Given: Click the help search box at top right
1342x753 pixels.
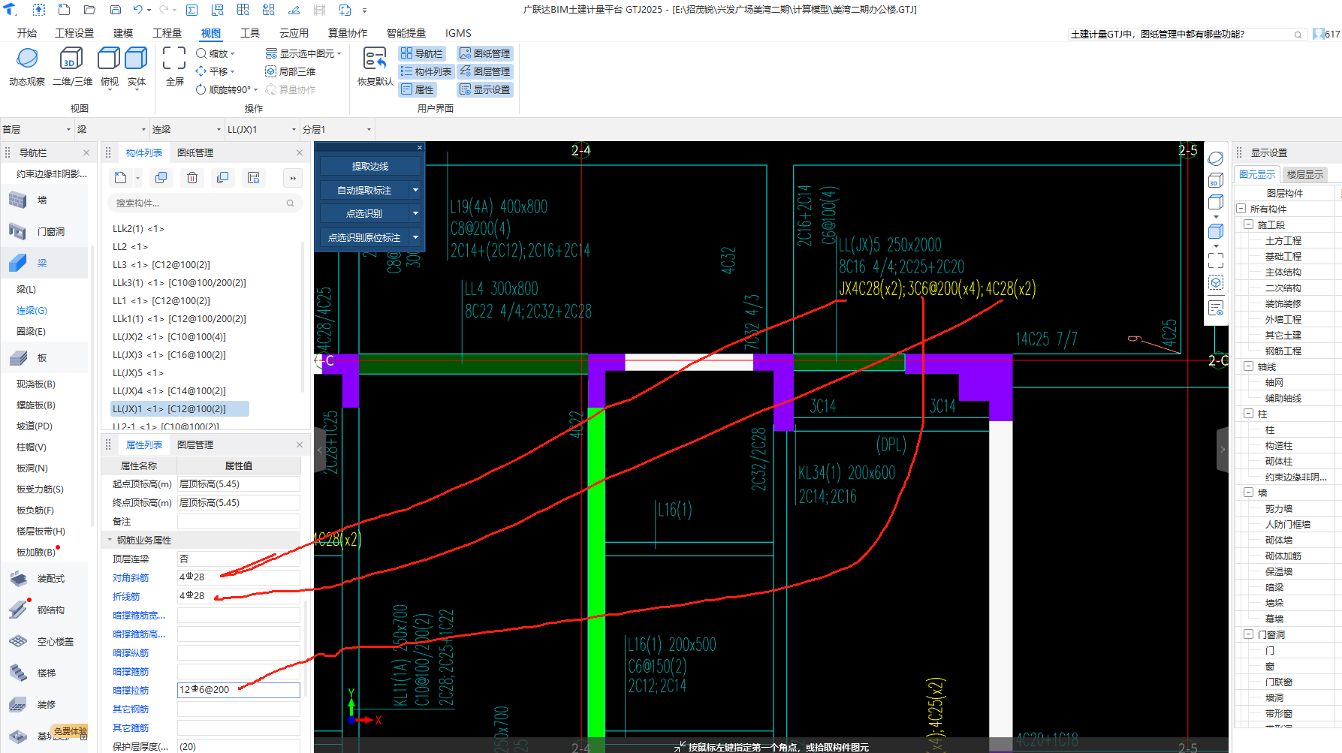Looking at the screenshot, I should [x=1187, y=35].
